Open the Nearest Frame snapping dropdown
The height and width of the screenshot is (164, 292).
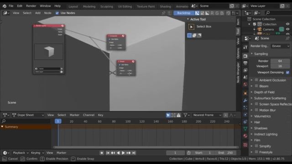pos(207,115)
